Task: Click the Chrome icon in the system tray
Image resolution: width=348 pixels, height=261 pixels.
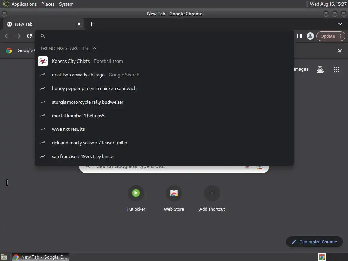Action: click(x=322, y=257)
